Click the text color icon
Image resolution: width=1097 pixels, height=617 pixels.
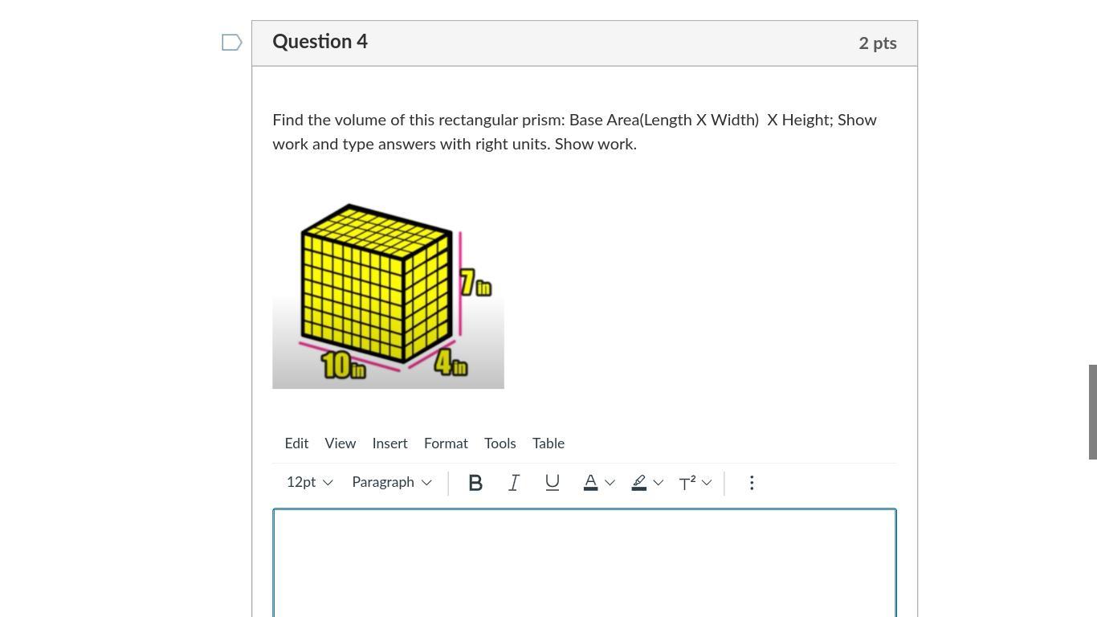[590, 483]
